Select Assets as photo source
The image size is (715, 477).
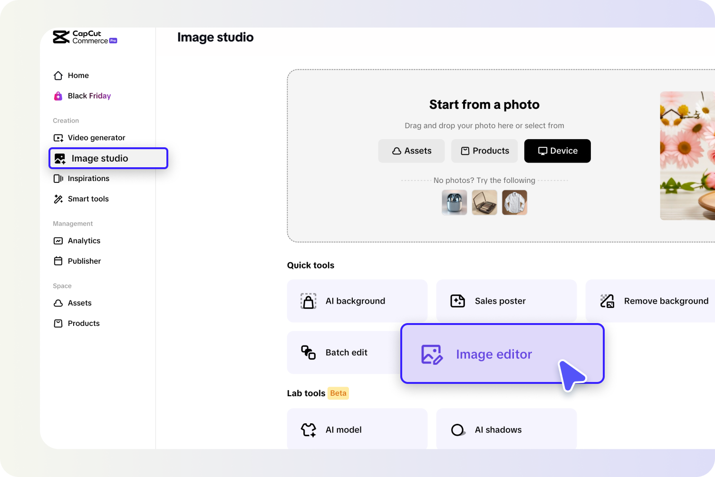pos(411,151)
